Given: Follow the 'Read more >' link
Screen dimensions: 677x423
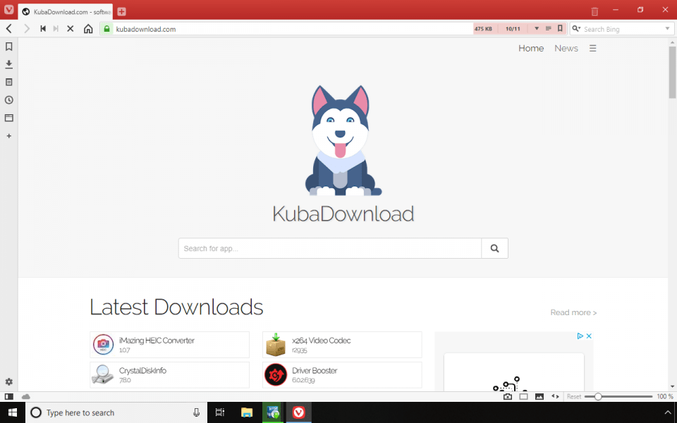Looking at the screenshot, I should pyautogui.click(x=573, y=312).
